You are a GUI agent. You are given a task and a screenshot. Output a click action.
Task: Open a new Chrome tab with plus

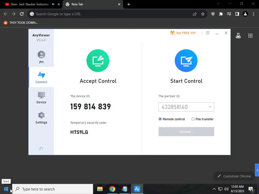click(129, 4)
